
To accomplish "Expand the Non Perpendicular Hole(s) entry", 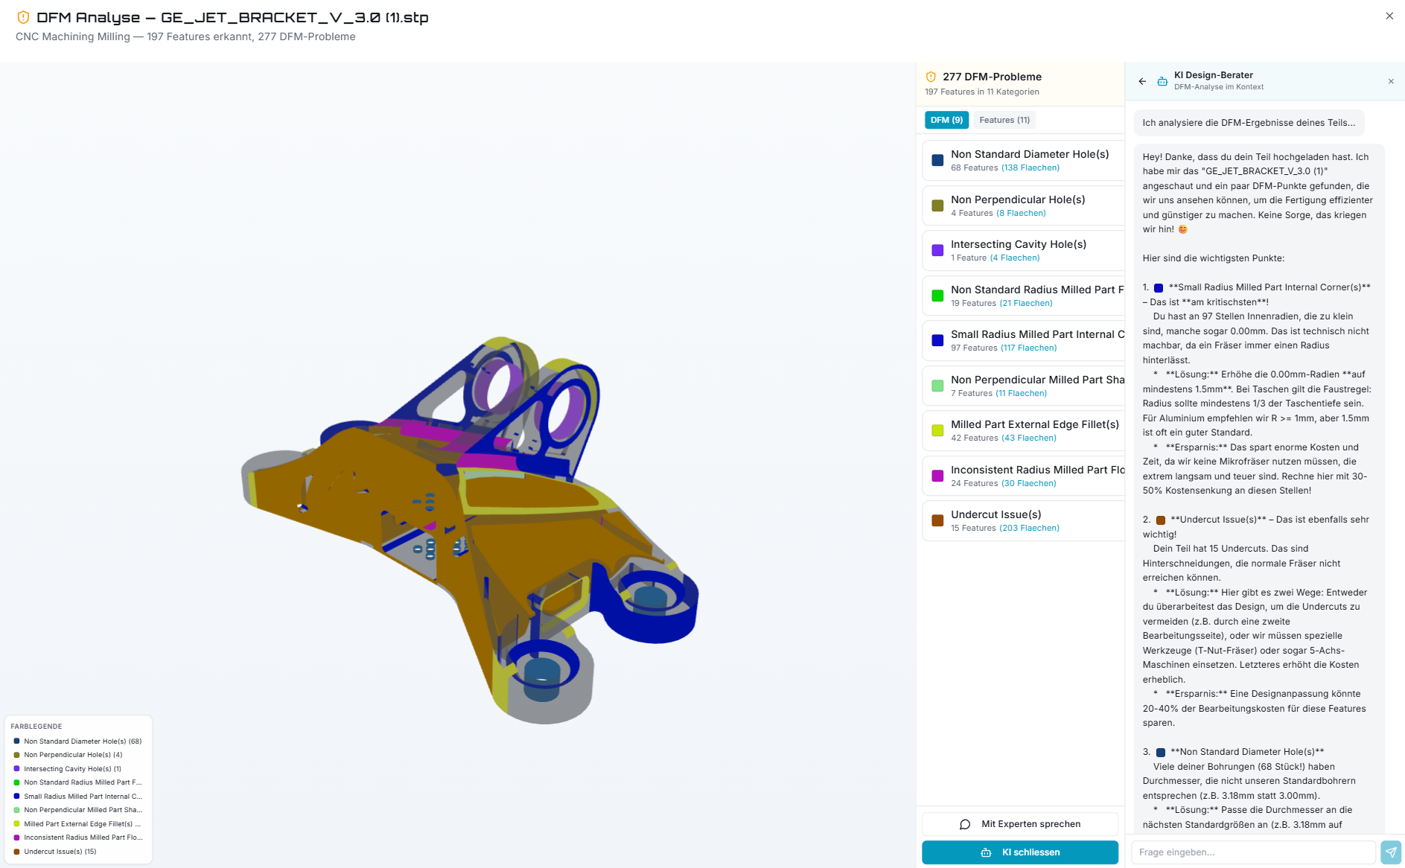I will coord(1023,205).
